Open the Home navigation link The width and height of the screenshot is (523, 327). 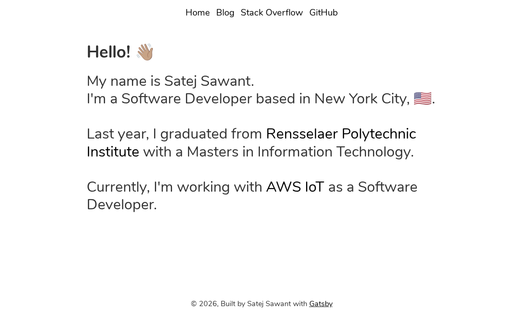(x=197, y=13)
